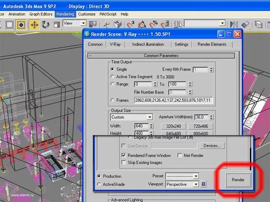Click the Every Nth Frame spinner
Image resolution: width=270 pixels, height=202 pixels.
click(x=211, y=69)
